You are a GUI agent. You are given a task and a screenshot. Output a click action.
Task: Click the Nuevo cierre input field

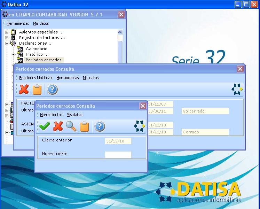coord(118,155)
